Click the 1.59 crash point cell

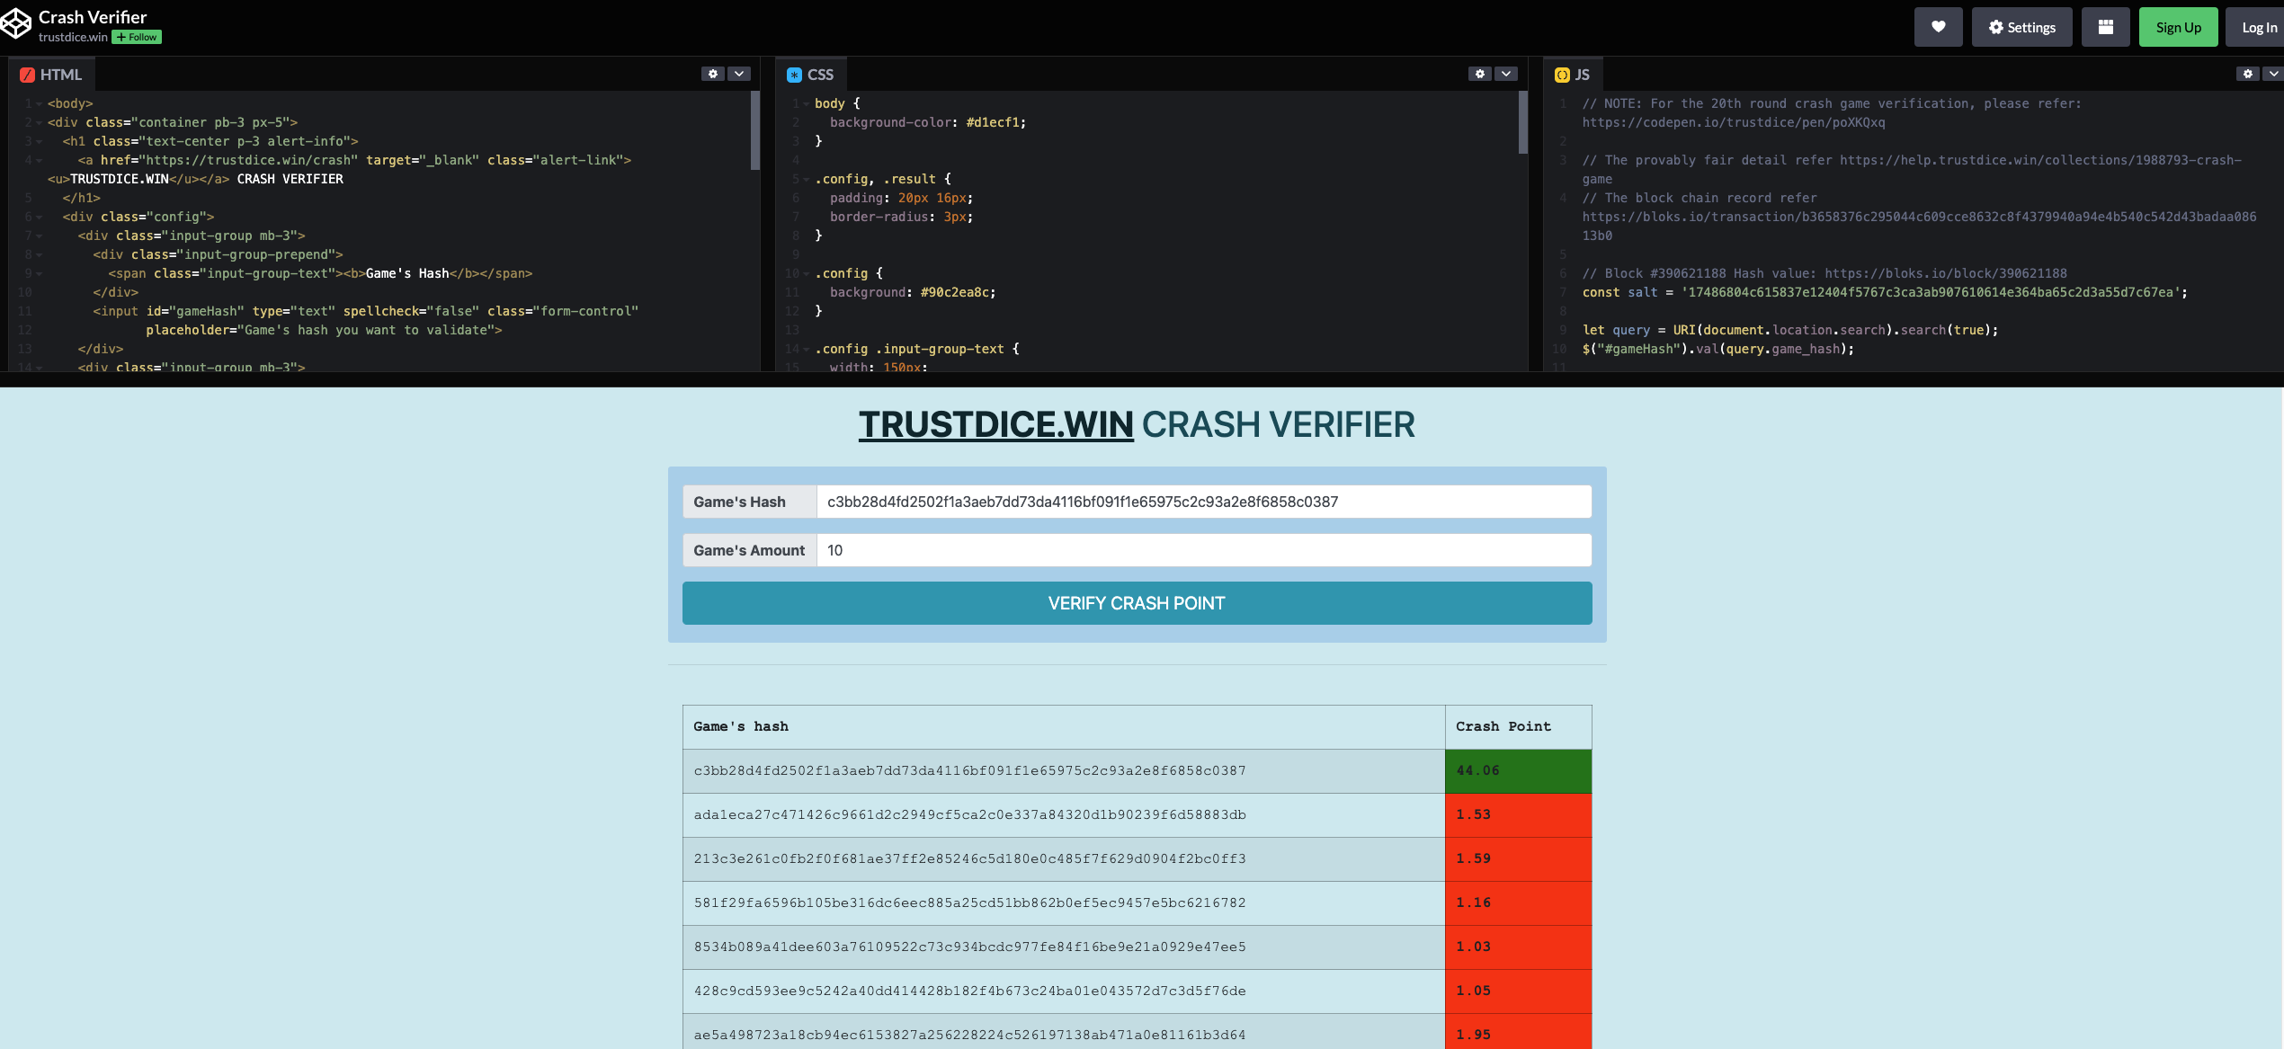tap(1518, 859)
